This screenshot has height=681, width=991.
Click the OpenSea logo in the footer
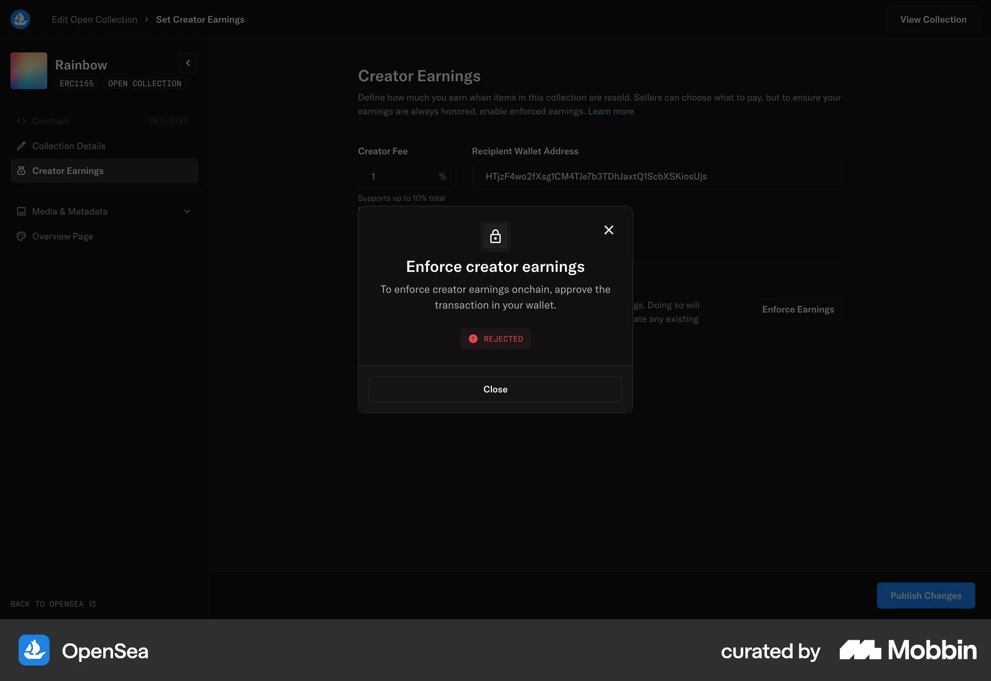click(33, 651)
